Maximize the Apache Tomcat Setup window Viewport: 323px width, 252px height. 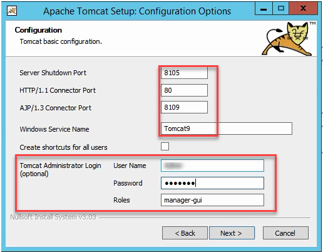click(281, 9)
